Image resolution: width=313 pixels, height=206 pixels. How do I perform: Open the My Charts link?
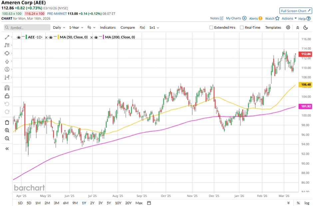click(x=236, y=18)
